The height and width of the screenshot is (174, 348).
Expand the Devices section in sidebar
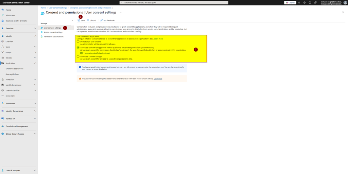[35, 58]
